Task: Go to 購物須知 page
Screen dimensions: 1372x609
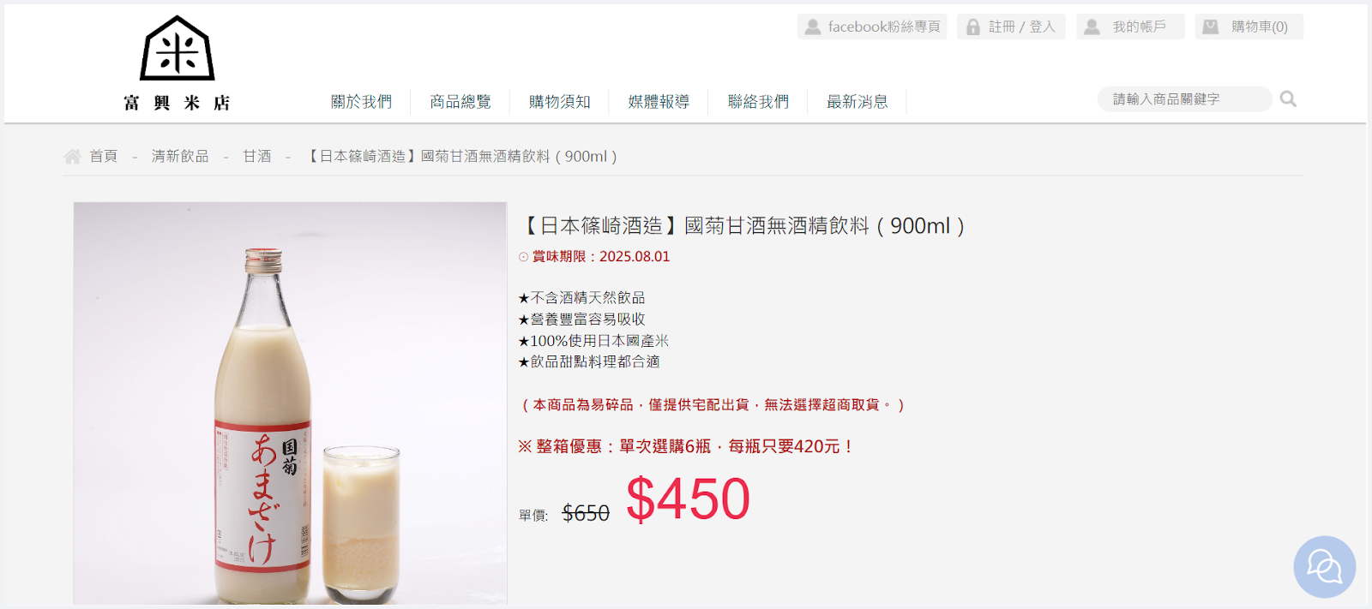Action: [x=559, y=102]
